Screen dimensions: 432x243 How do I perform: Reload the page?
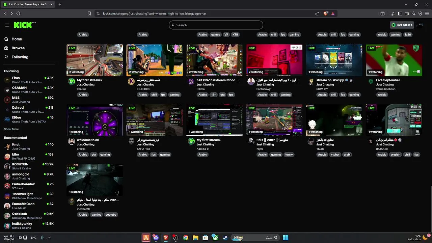click(x=18, y=13)
